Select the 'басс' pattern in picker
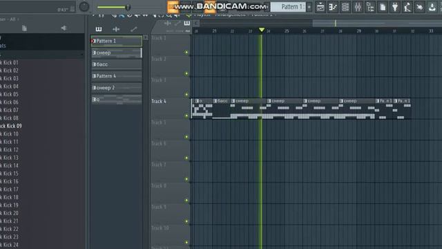Image resolution: width=442 pixels, height=249 pixels. (117, 64)
